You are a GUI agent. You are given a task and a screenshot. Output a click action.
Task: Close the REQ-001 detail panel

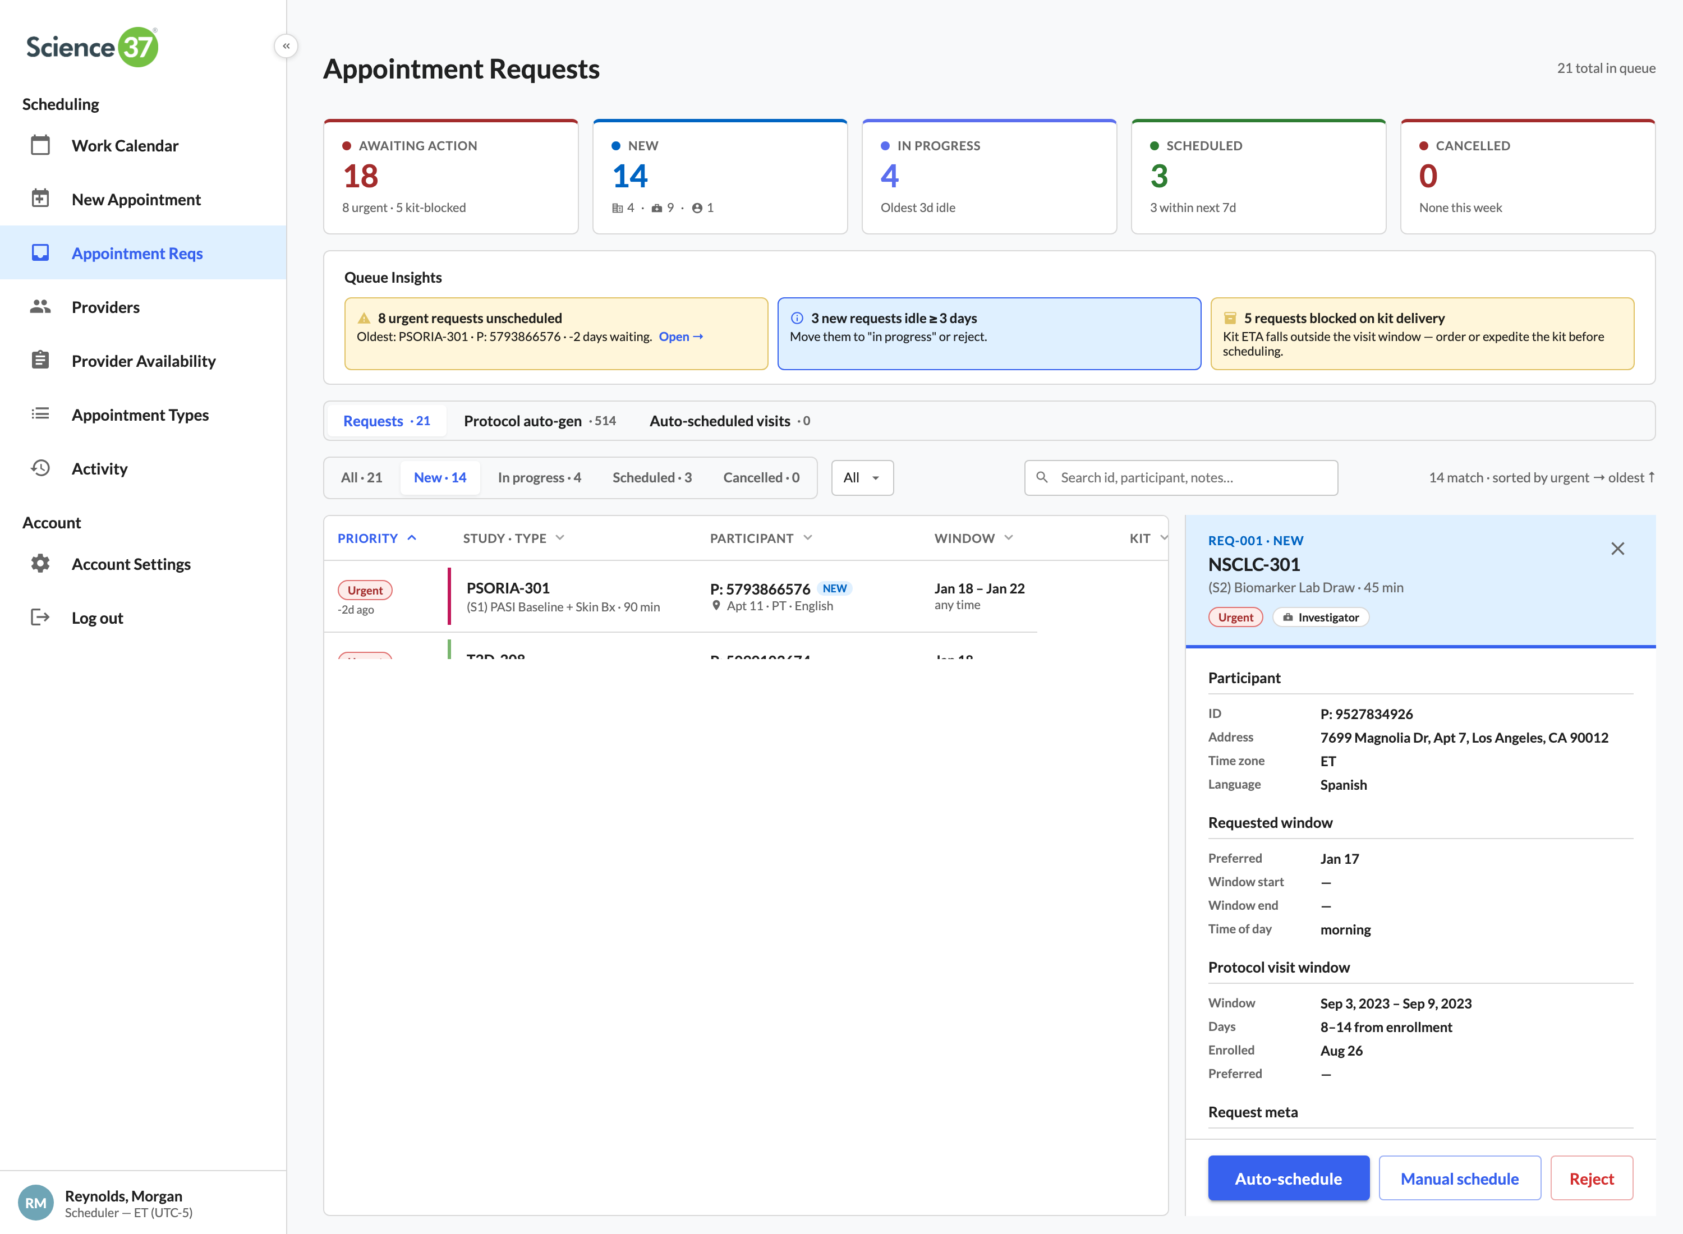tap(1618, 549)
